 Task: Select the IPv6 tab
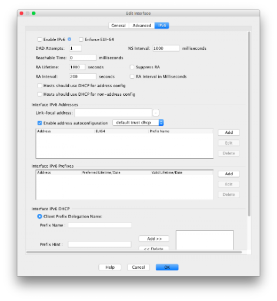click(x=162, y=25)
